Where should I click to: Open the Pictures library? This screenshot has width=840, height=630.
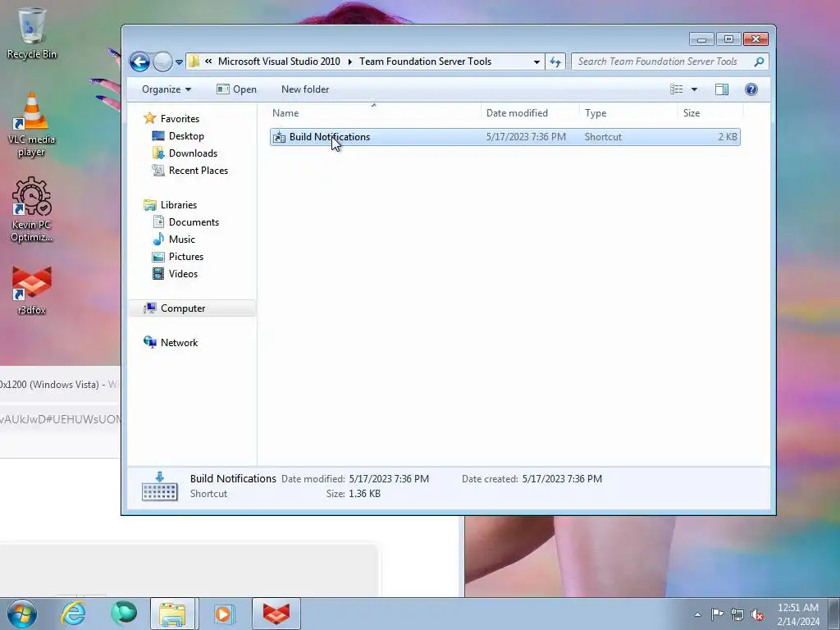186,257
